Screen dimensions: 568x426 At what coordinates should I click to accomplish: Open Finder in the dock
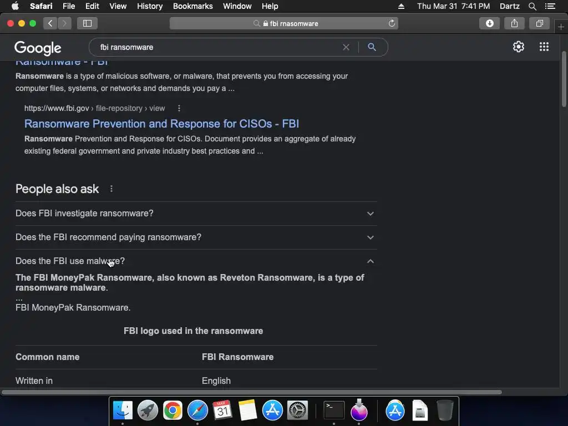click(123, 410)
